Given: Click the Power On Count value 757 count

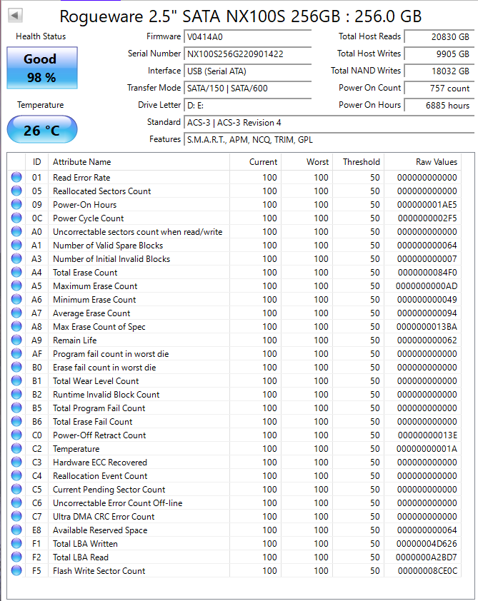Looking at the screenshot, I should tap(439, 89).
